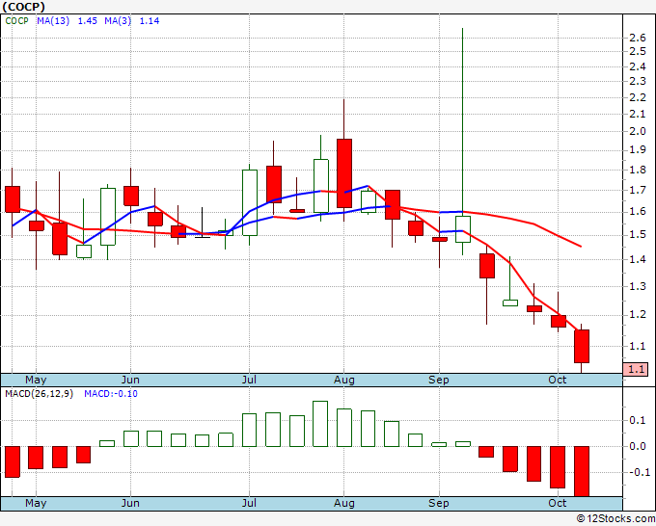Viewport: 656px width, 526px height.
Task: Click the large red August candlestick body
Action: pyautogui.click(x=344, y=173)
